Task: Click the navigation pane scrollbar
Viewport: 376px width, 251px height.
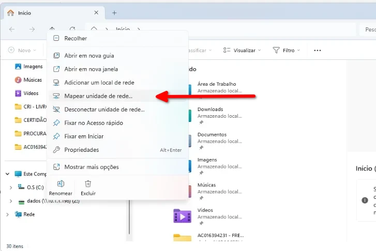Action: [129, 217]
